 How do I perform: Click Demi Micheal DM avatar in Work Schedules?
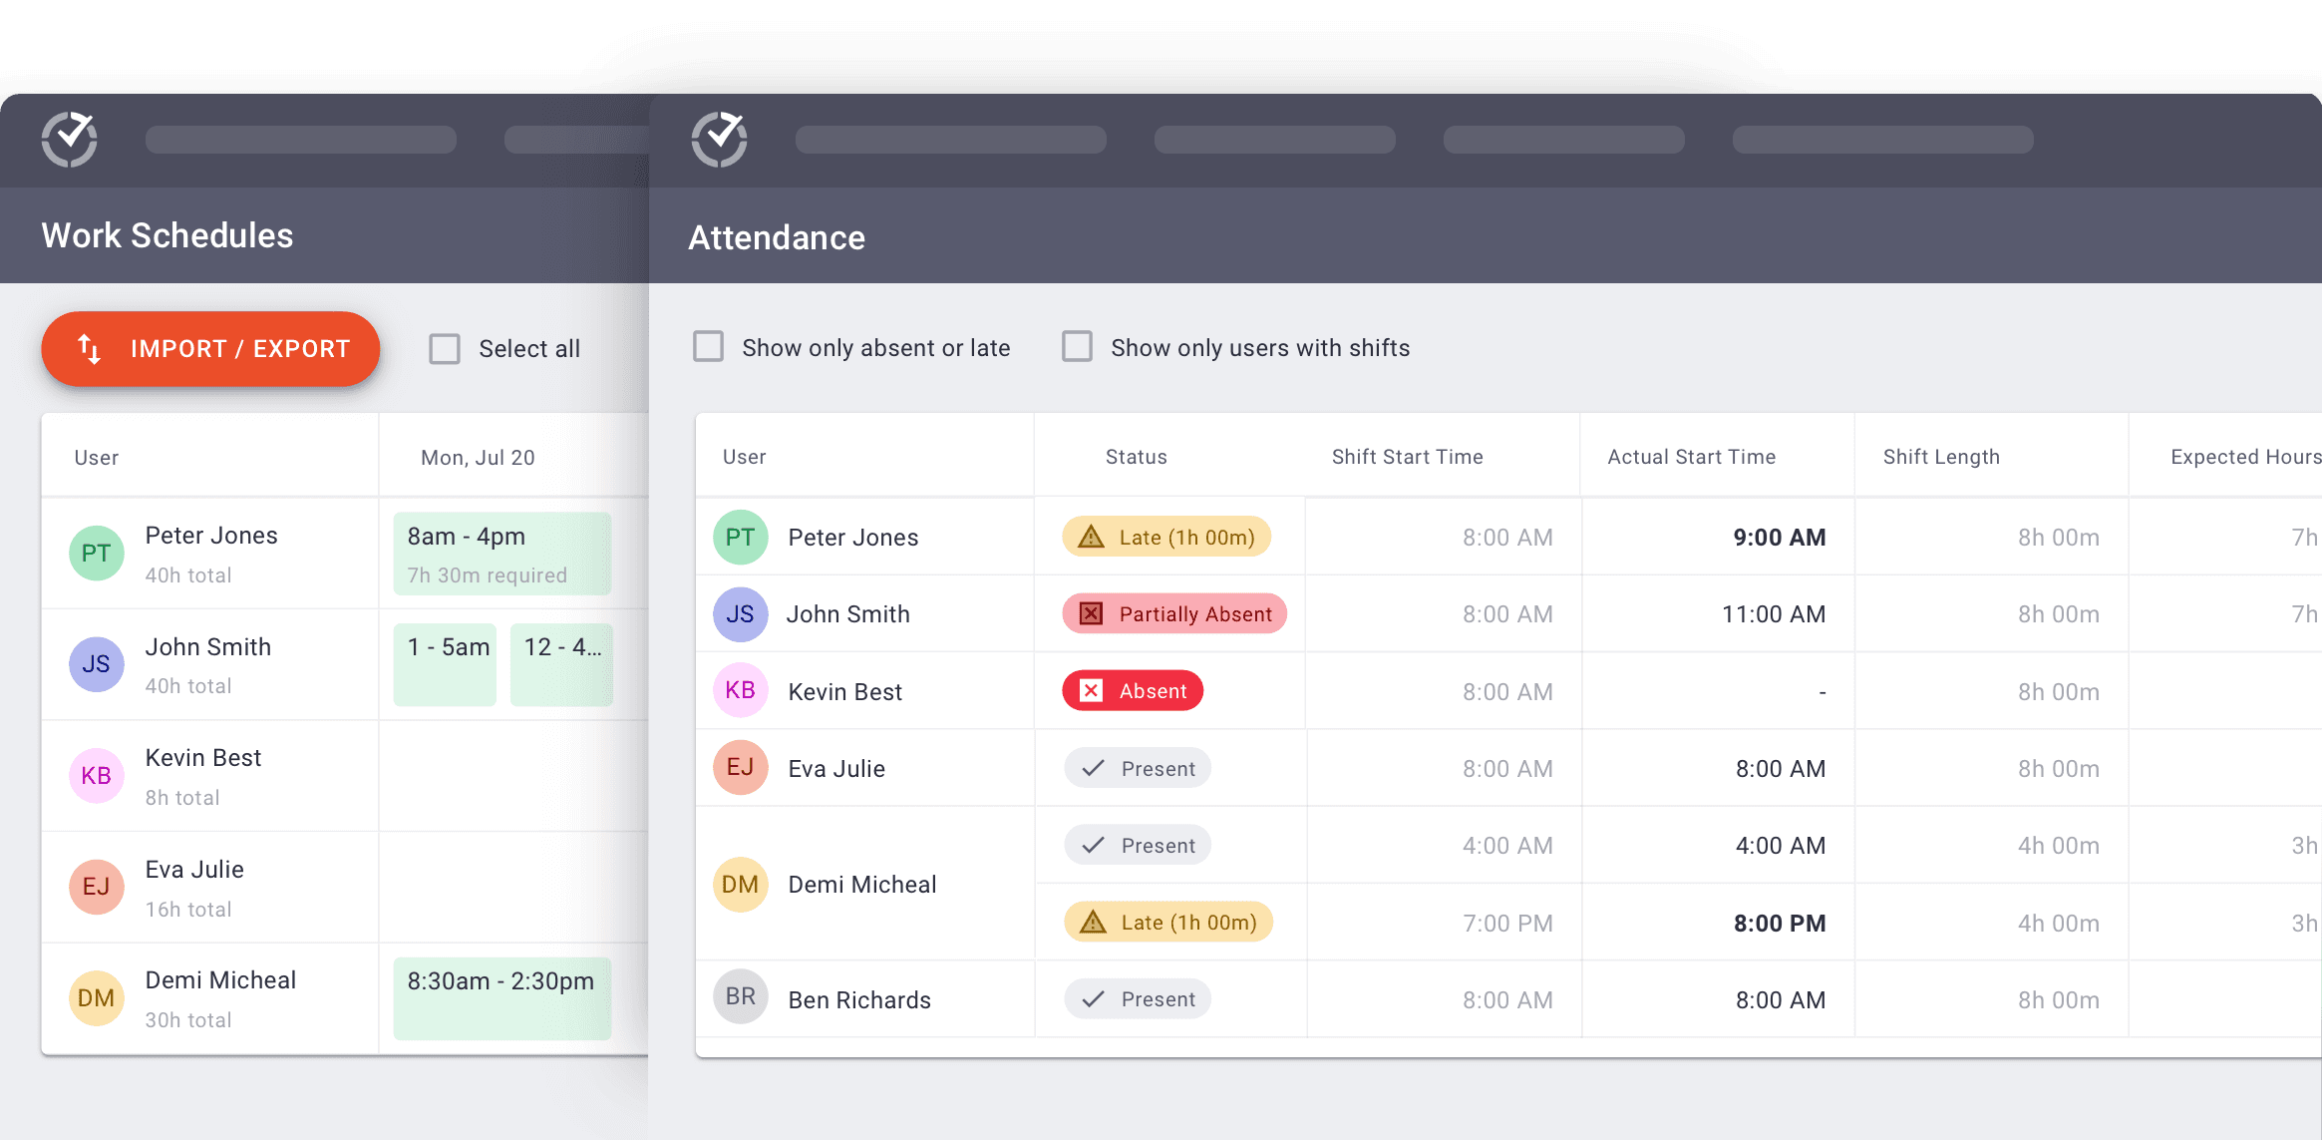[x=96, y=997]
